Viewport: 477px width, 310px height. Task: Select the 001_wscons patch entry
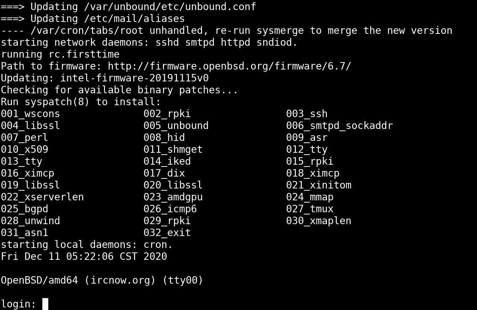pyautogui.click(x=30, y=114)
